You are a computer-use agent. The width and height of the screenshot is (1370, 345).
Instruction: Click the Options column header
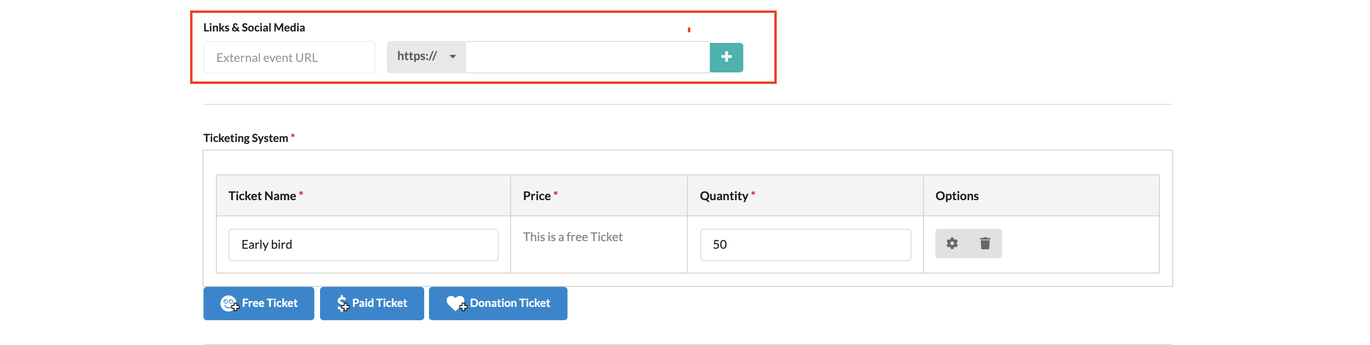(956, 196)
